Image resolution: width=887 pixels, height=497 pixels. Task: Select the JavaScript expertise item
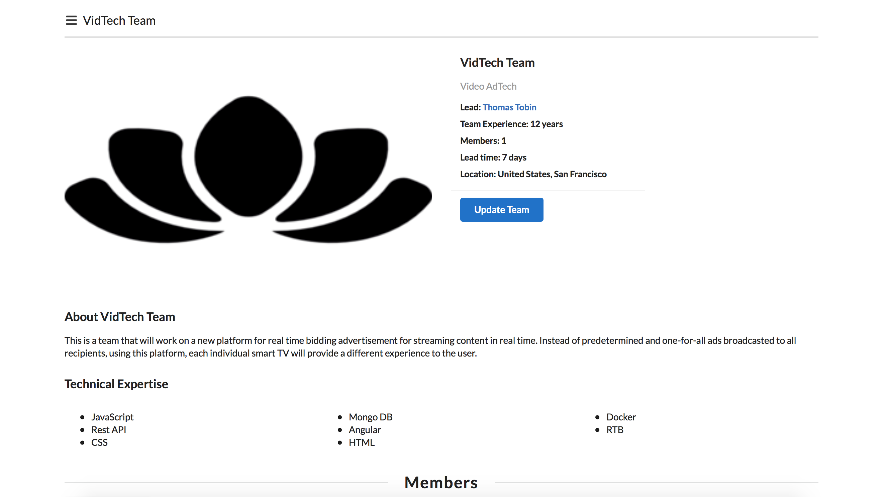point(112,417)
